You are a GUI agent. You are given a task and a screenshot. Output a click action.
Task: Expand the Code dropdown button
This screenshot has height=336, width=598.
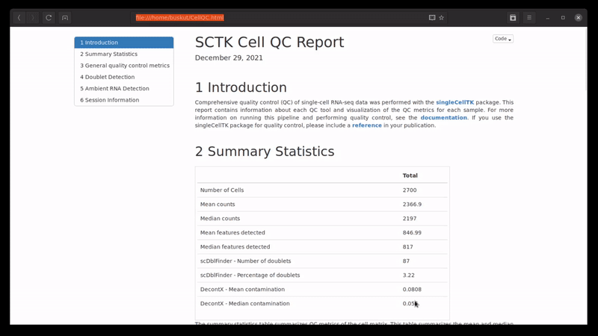tap(503, 39)
